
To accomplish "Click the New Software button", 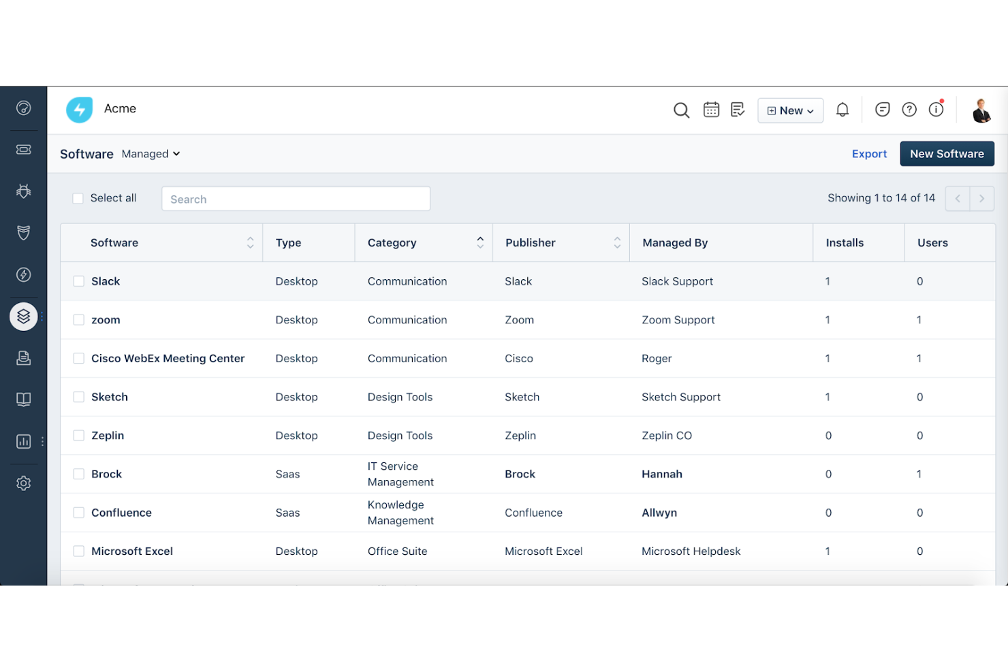I will (x=947, y=153).
